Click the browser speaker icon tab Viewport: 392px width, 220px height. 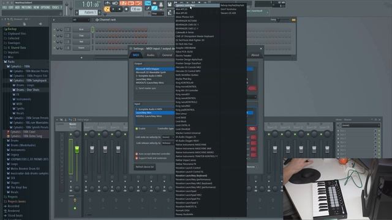click(x=40, y=24)
